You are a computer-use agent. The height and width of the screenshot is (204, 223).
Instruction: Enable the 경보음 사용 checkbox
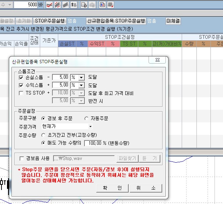[22, 159]
